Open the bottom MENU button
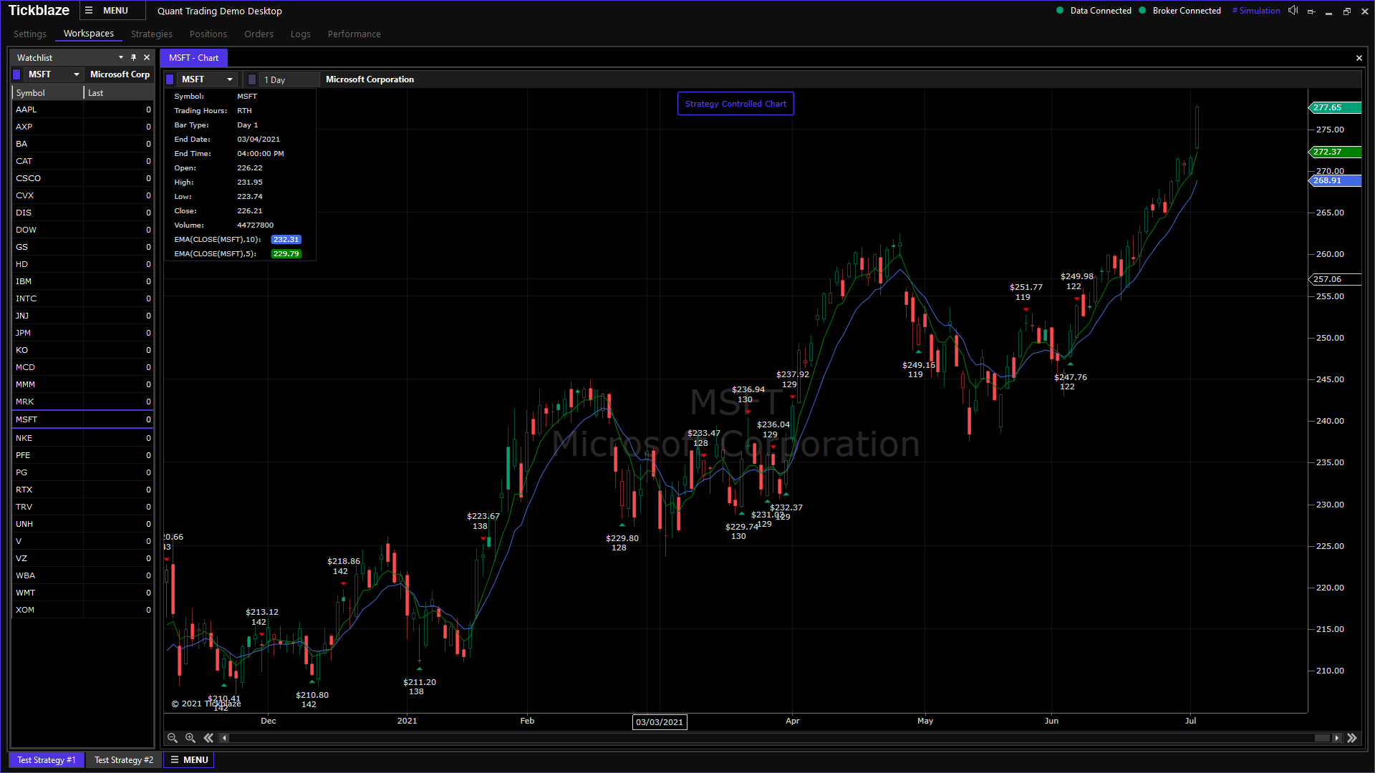Image resolution: width=1375 pixels, height=773 pixels. [189, 760]
